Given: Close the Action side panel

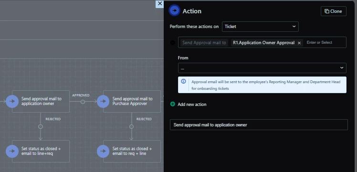Looking at the screenshot, I should click(160, 4).
